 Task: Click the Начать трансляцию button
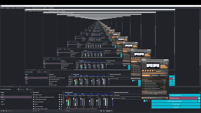click(185, 95)
